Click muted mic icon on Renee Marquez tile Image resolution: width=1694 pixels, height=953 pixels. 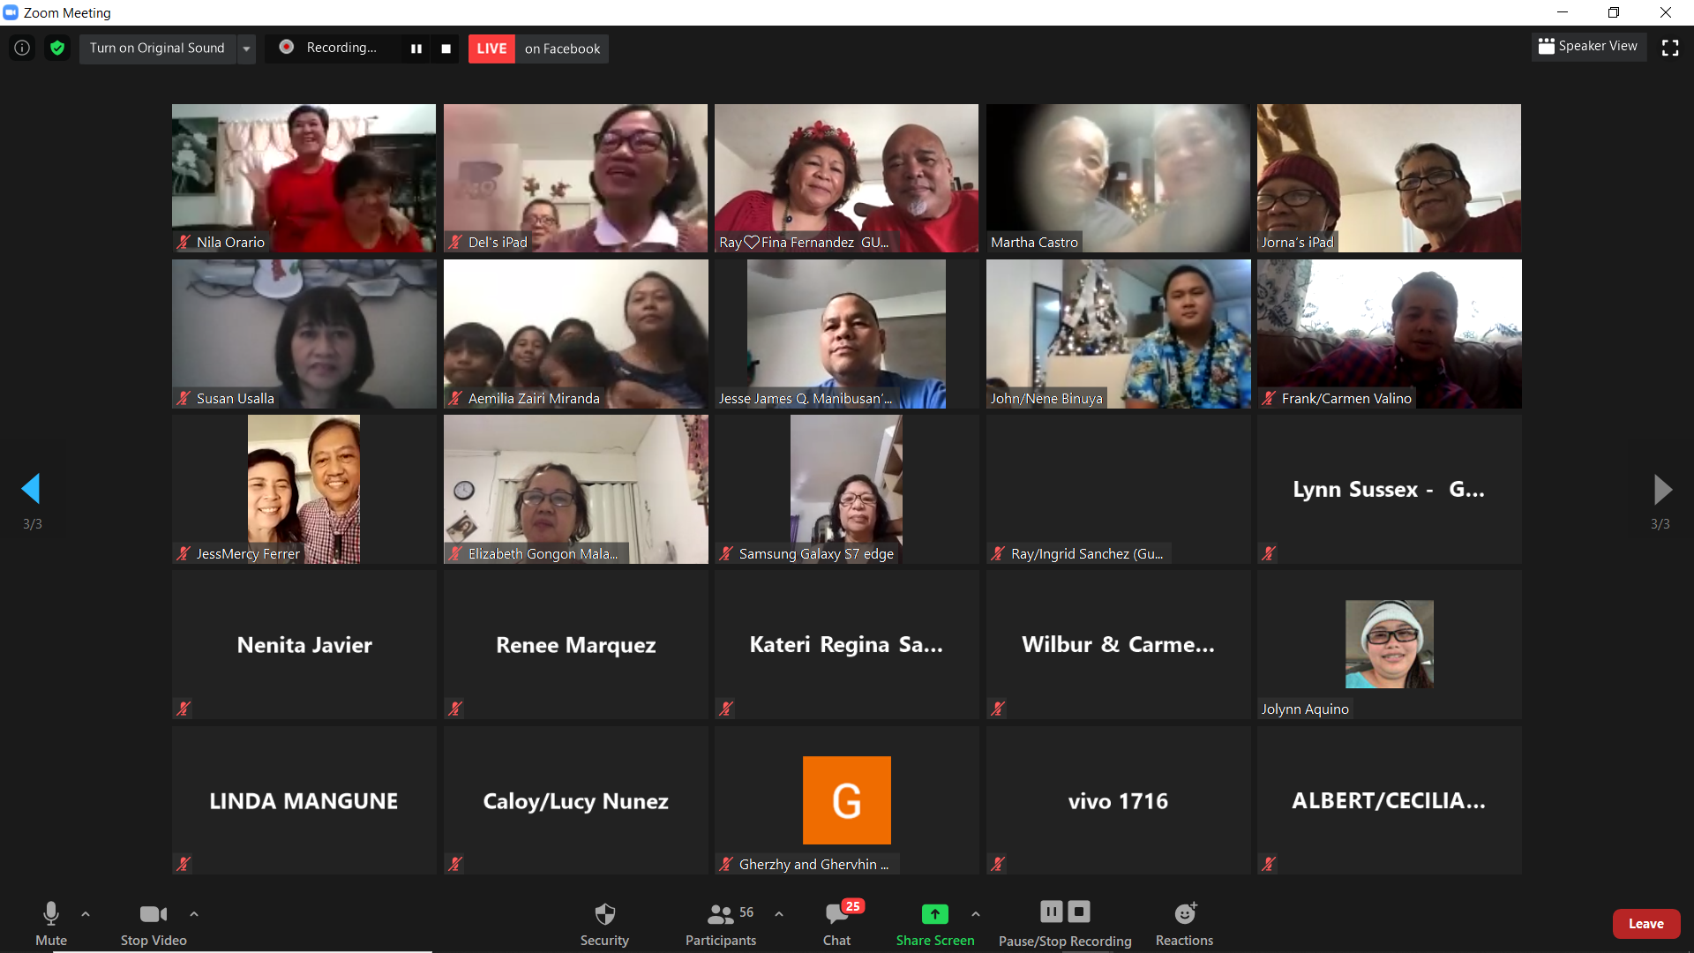(455, 709)
